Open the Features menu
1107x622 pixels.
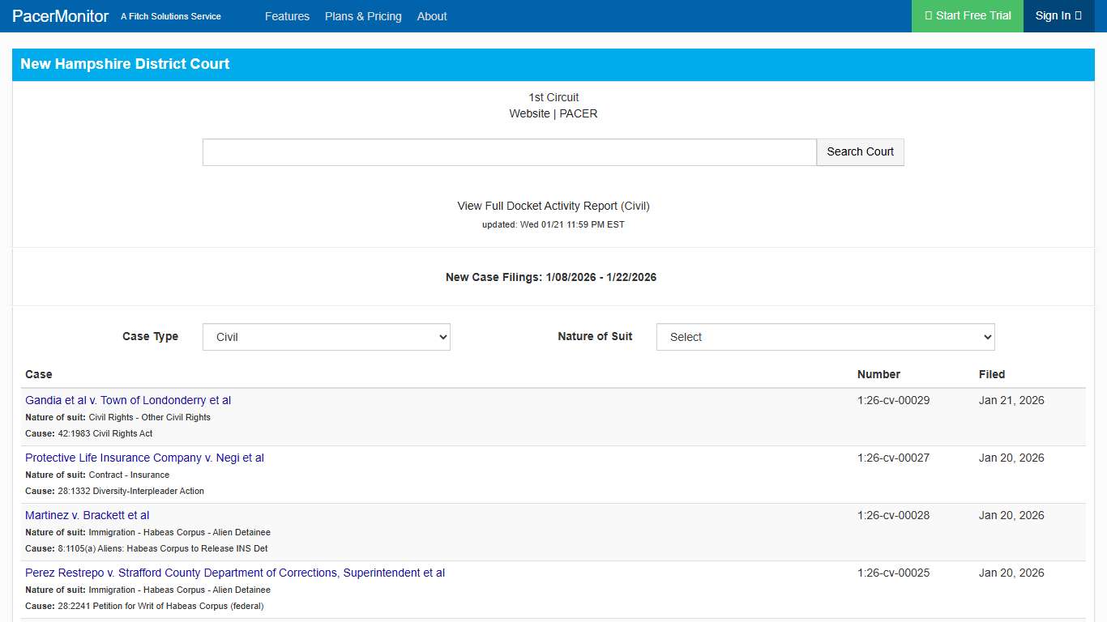[x=287, y=16]
